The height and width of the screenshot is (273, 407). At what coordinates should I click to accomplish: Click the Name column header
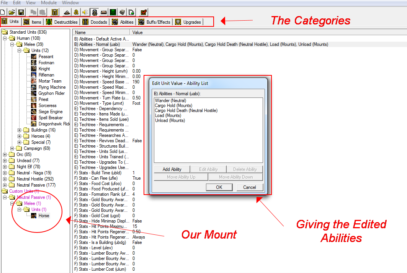(x=101, y=32)
